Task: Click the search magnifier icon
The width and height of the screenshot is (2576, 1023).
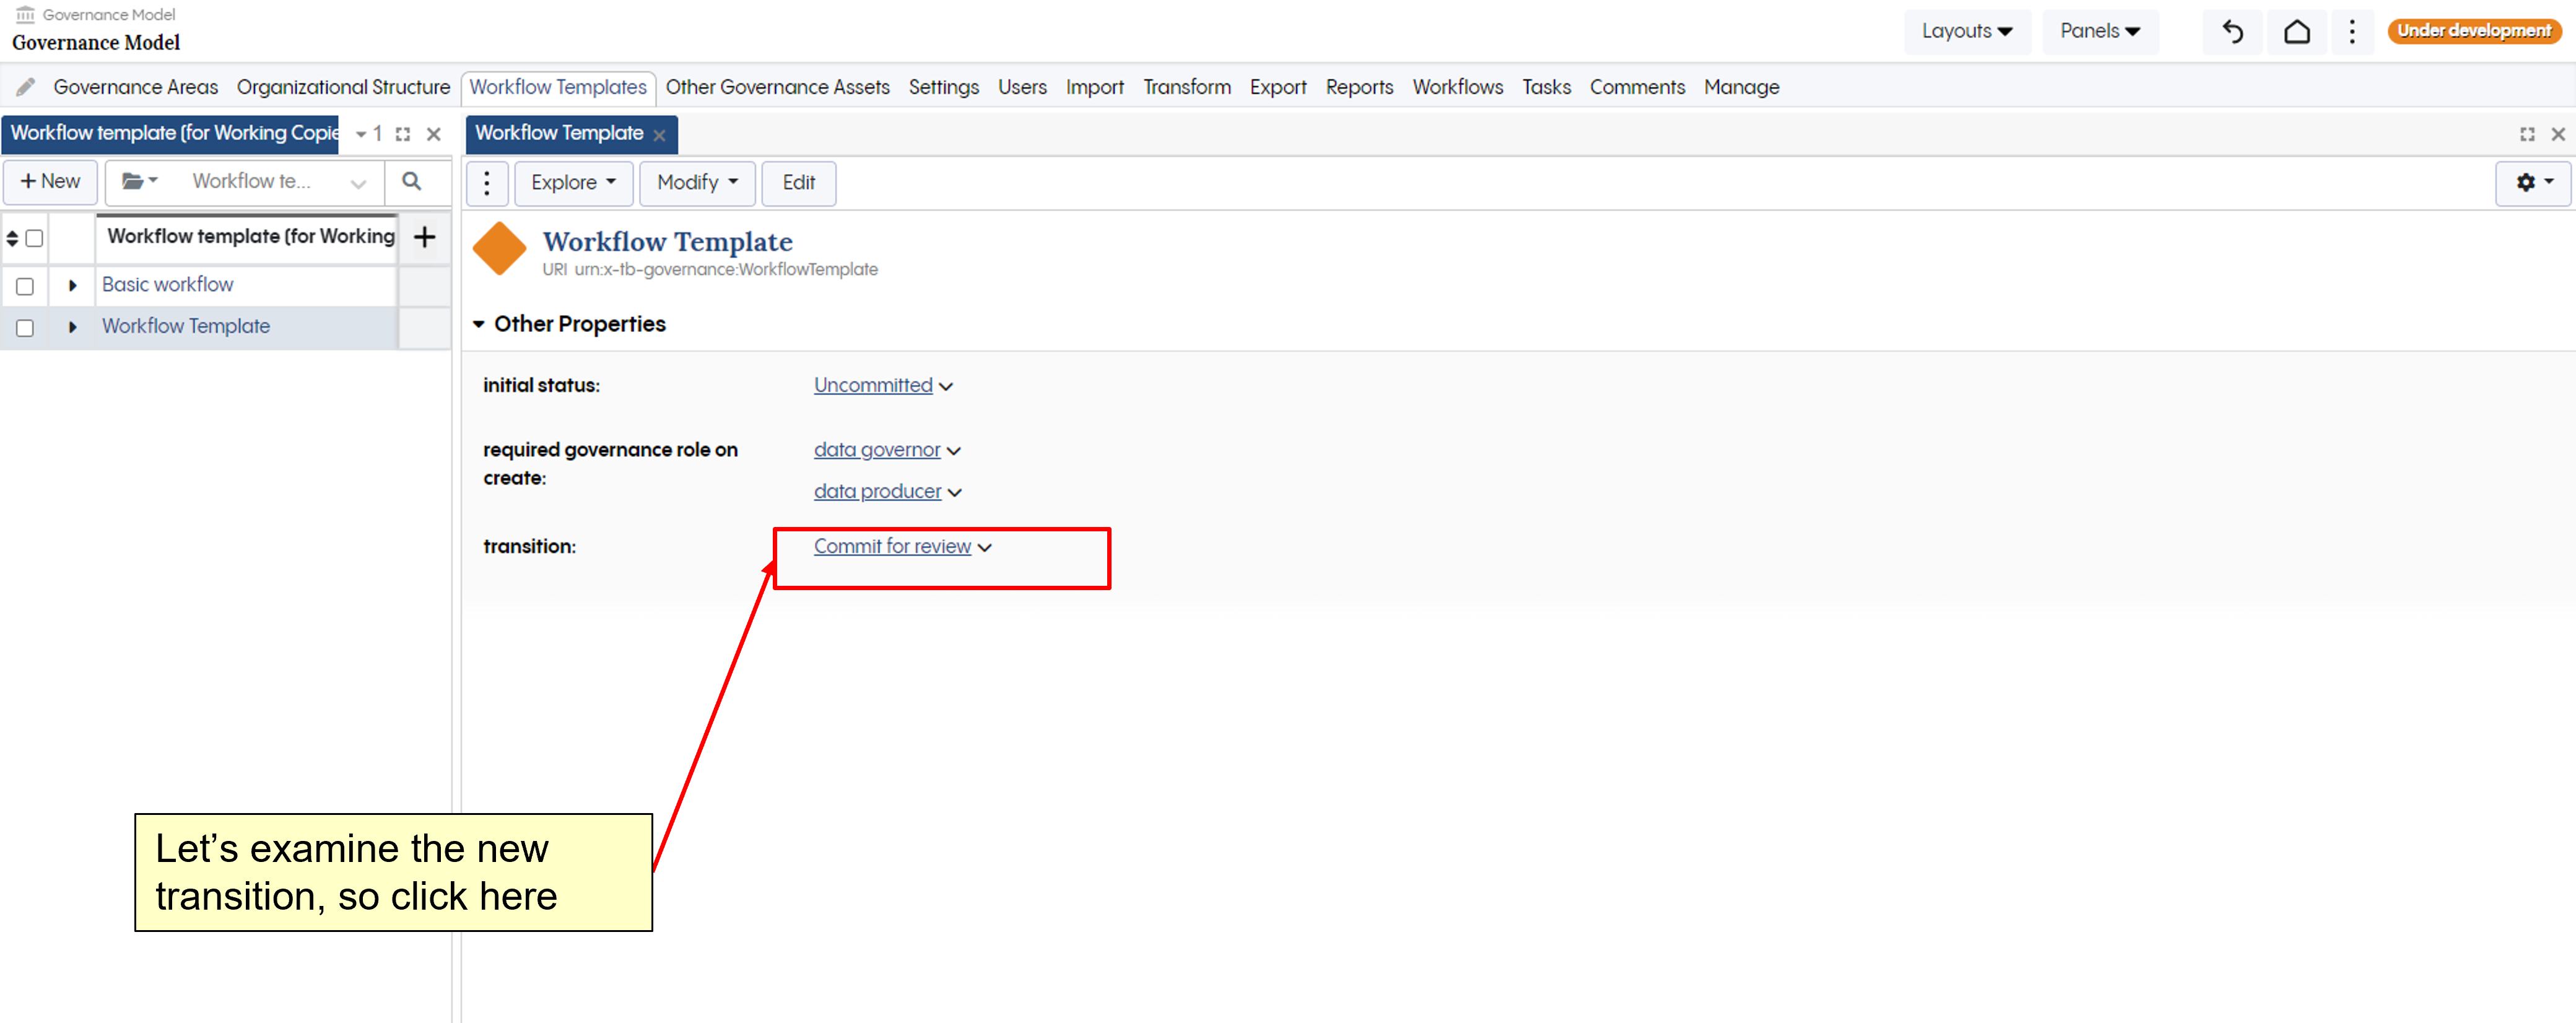Action: (411, 181)
